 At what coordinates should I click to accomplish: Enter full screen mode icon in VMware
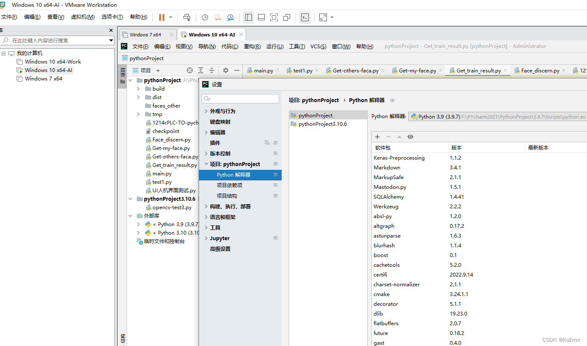[x=274, y=17]
